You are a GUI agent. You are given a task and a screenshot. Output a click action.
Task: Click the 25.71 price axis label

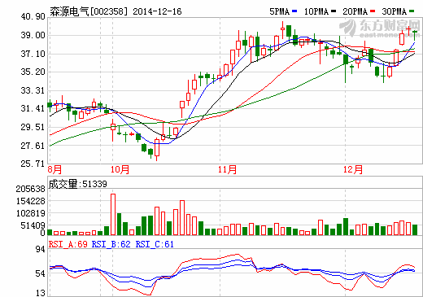33,164
